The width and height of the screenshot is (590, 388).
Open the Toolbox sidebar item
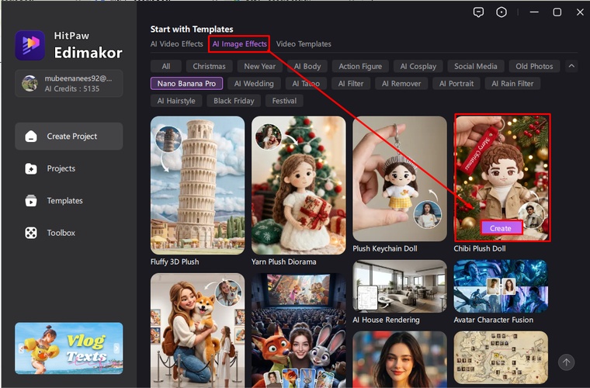[x=69, y=233]
